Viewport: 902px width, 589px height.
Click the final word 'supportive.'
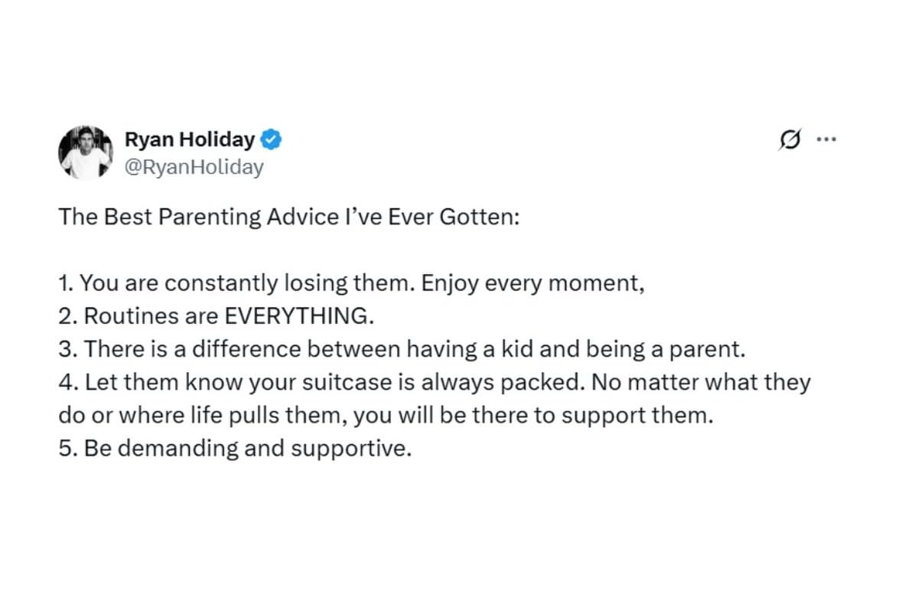pyautogui.click(x=351, y=448)
